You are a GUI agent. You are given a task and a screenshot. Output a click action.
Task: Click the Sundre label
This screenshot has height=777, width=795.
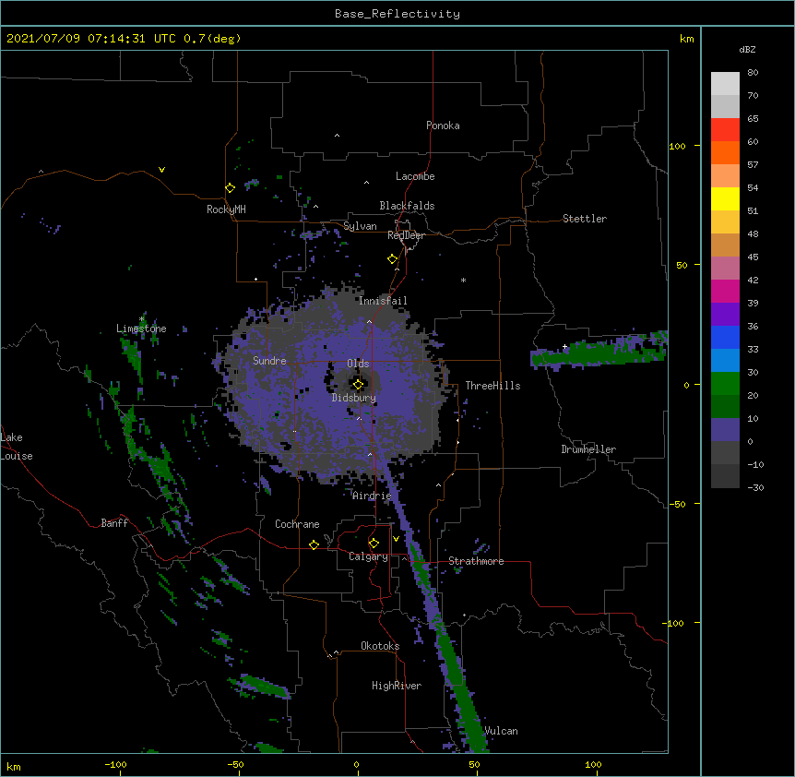[x=269, y=361]
